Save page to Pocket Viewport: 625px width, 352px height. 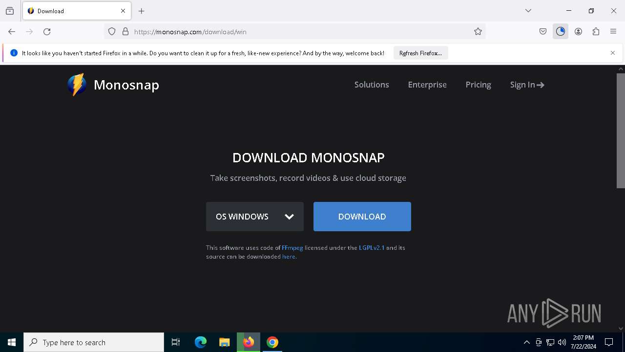tap(543, 32)
